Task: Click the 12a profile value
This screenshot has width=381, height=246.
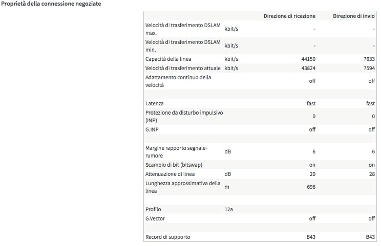Action: pos(230,210)
